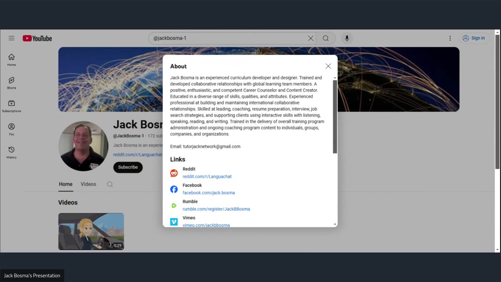Click the dialog scroll up arrow
This screenshot has width=501, height=282.
[335, 78]
